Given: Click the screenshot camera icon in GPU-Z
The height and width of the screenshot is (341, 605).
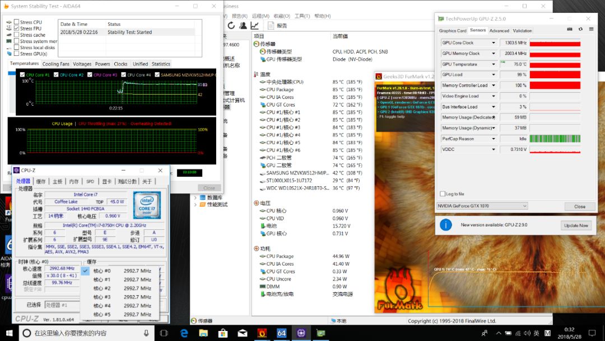Looking at the screenshot, I should point(569,30).
